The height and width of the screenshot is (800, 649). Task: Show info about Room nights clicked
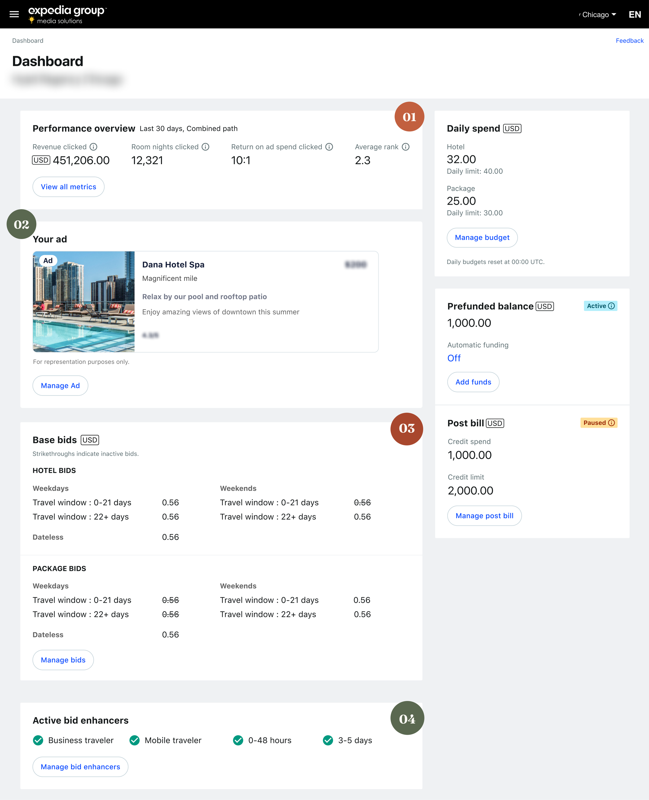pyautogui.click(x=206, y=147)
